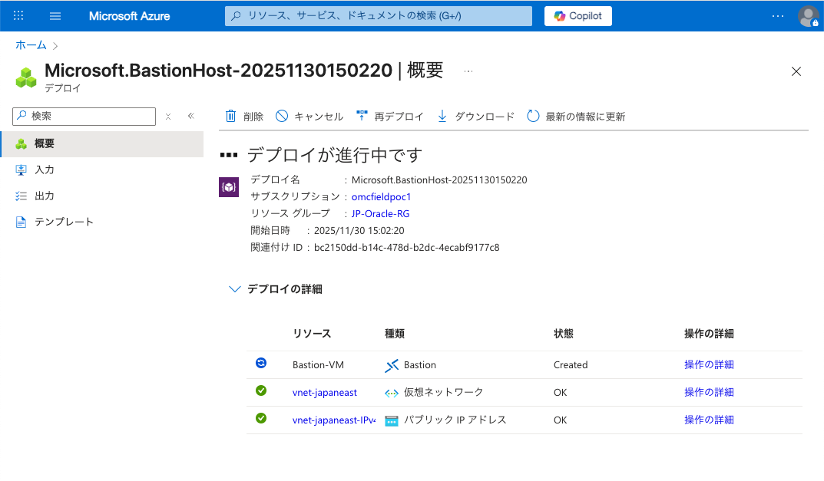Click the Bastion type icon
Viewport: 824px width, 481px height.
[392, 365]
